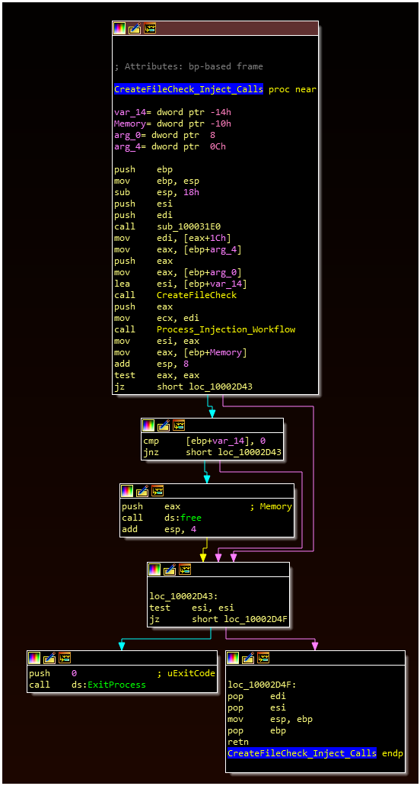420x786 pixels.
Task: Click 'loc_10002D4F:' label
Action: point(262,685)
